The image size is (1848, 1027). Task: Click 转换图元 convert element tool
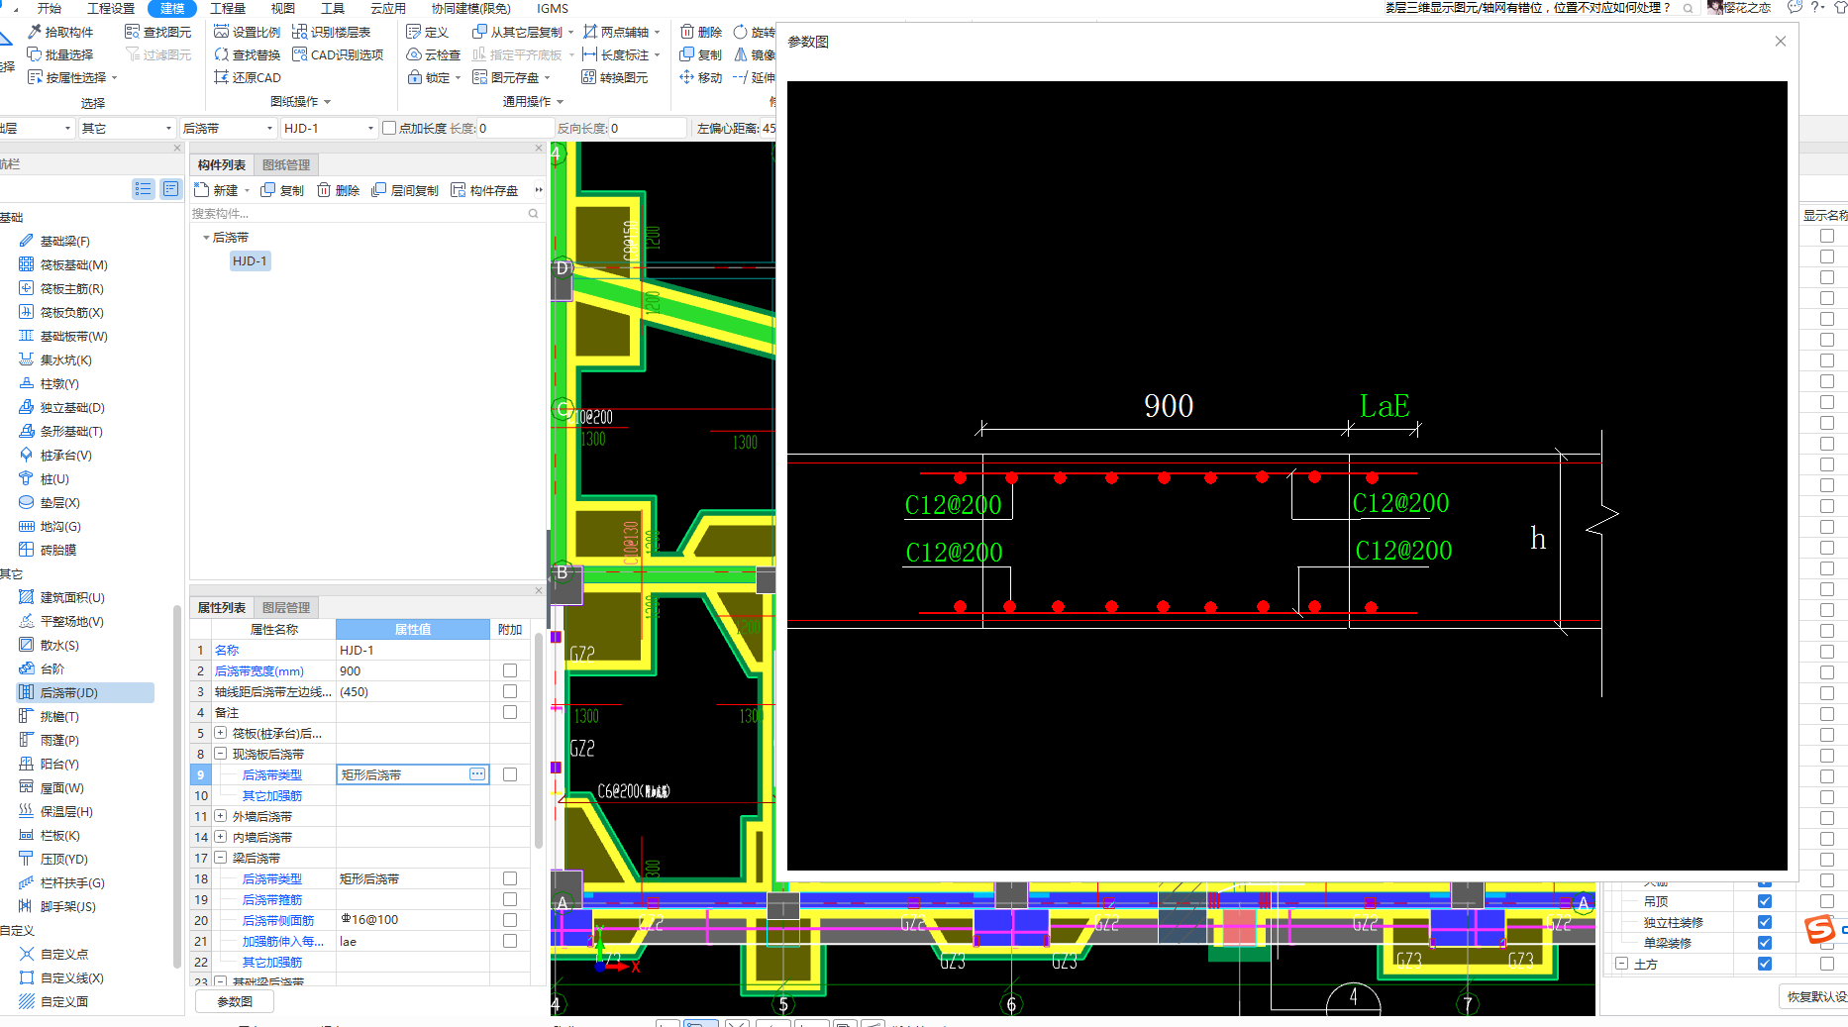(x=615, y=77)
